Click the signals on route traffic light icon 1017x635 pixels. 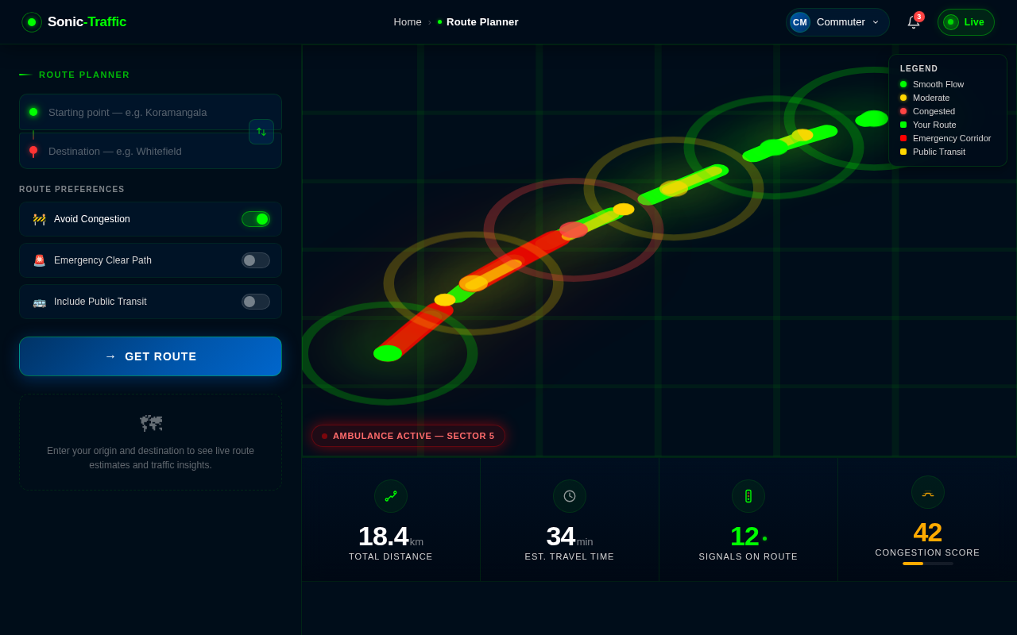tap(748, 495)
